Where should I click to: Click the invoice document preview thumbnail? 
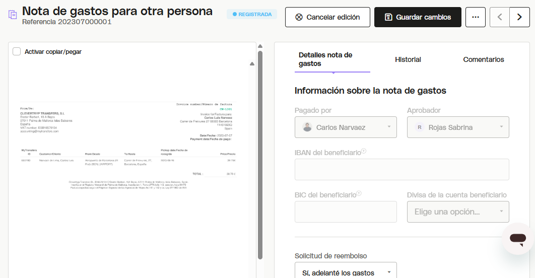pyautogui.click(x=128, y=146)
